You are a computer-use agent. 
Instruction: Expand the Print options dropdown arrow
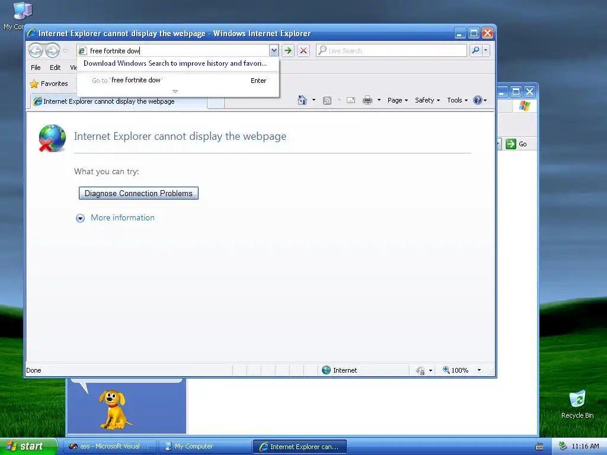pyautogui.click(x=379, y=100)
